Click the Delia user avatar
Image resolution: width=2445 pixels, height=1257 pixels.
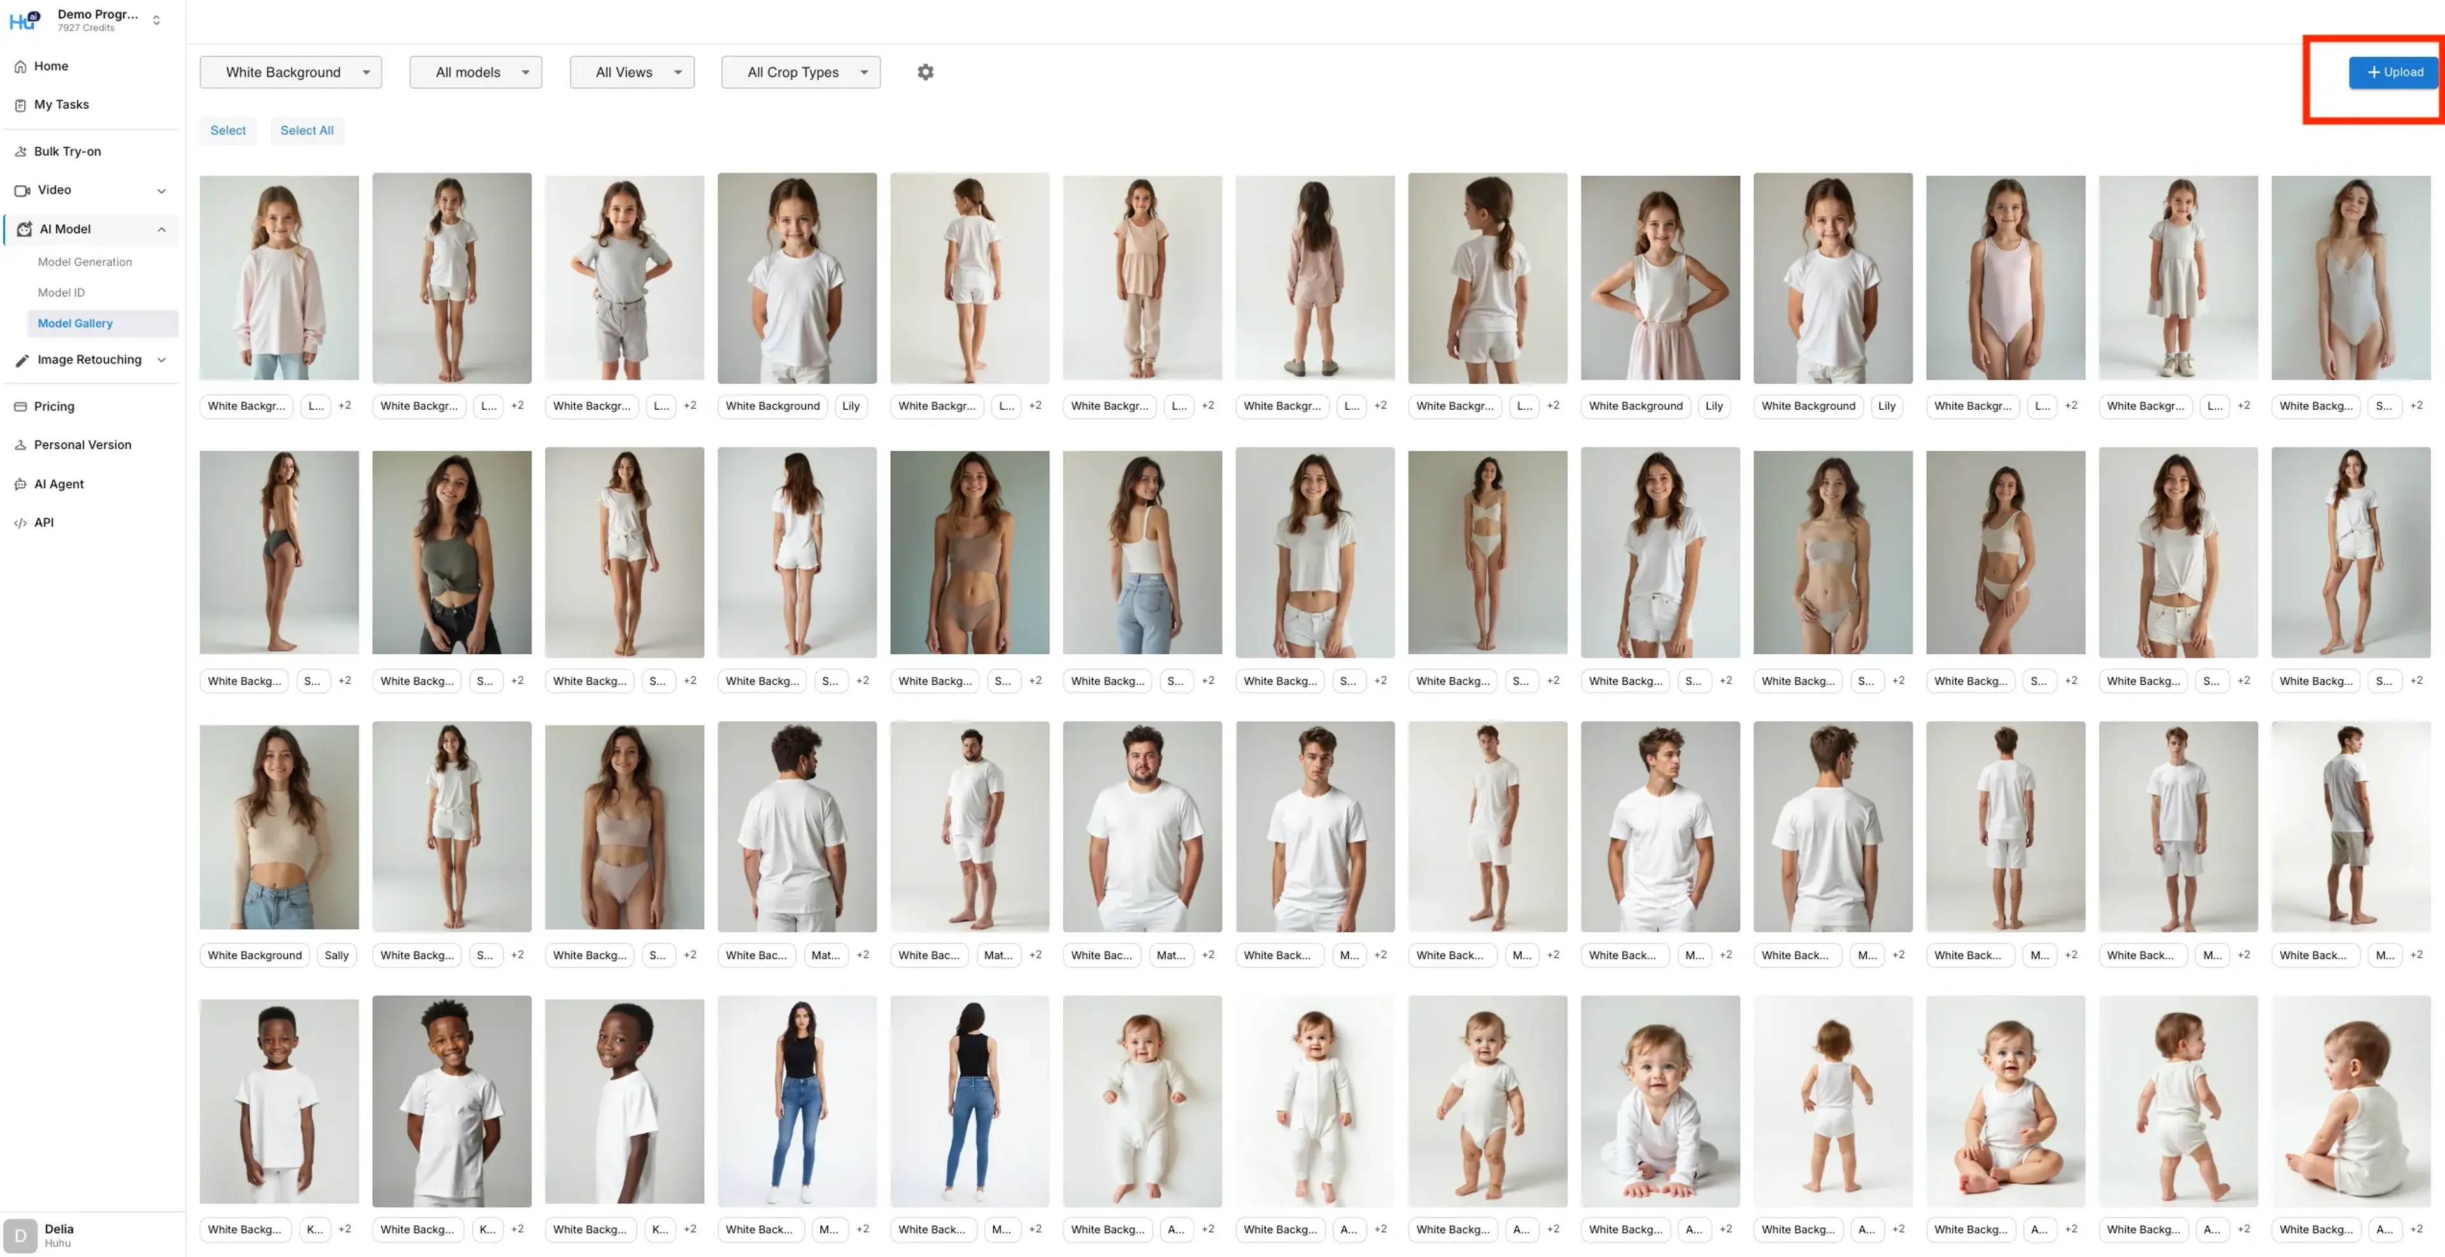tap(20, 1236)
